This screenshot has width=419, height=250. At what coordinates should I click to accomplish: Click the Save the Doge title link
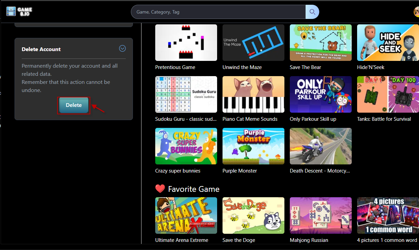(239, 240)
